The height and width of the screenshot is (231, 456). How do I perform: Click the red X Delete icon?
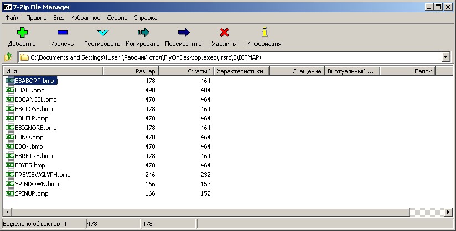(224, 33)
